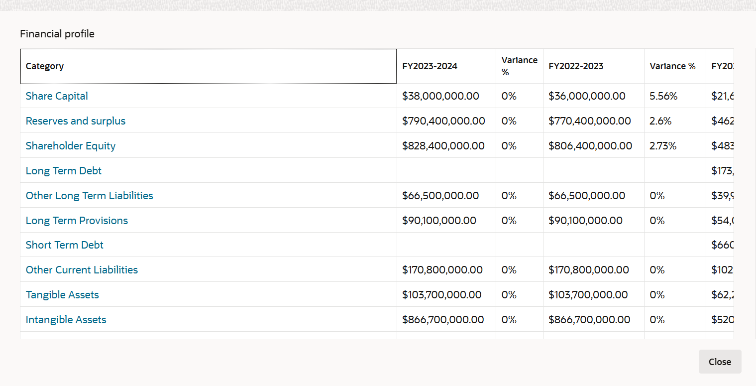Open the Intangible Assets link

(x=66, y=320)
